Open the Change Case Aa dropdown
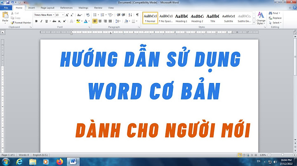The width and height of the screenshot is (297, 166). (80, 15)
